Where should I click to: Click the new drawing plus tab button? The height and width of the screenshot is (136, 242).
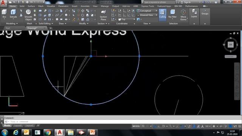tap(50, 28)
